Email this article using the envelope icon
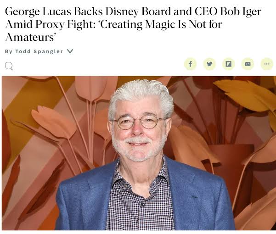Image resolution: width=276 pixels, height=234 pixels. [x=248, y=64]
